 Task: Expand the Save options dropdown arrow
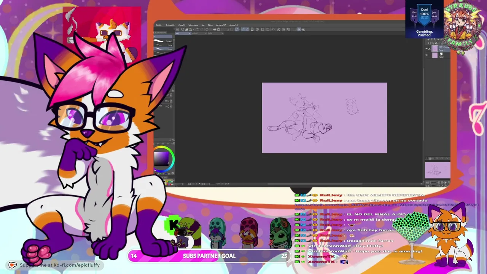coord(193,29)
